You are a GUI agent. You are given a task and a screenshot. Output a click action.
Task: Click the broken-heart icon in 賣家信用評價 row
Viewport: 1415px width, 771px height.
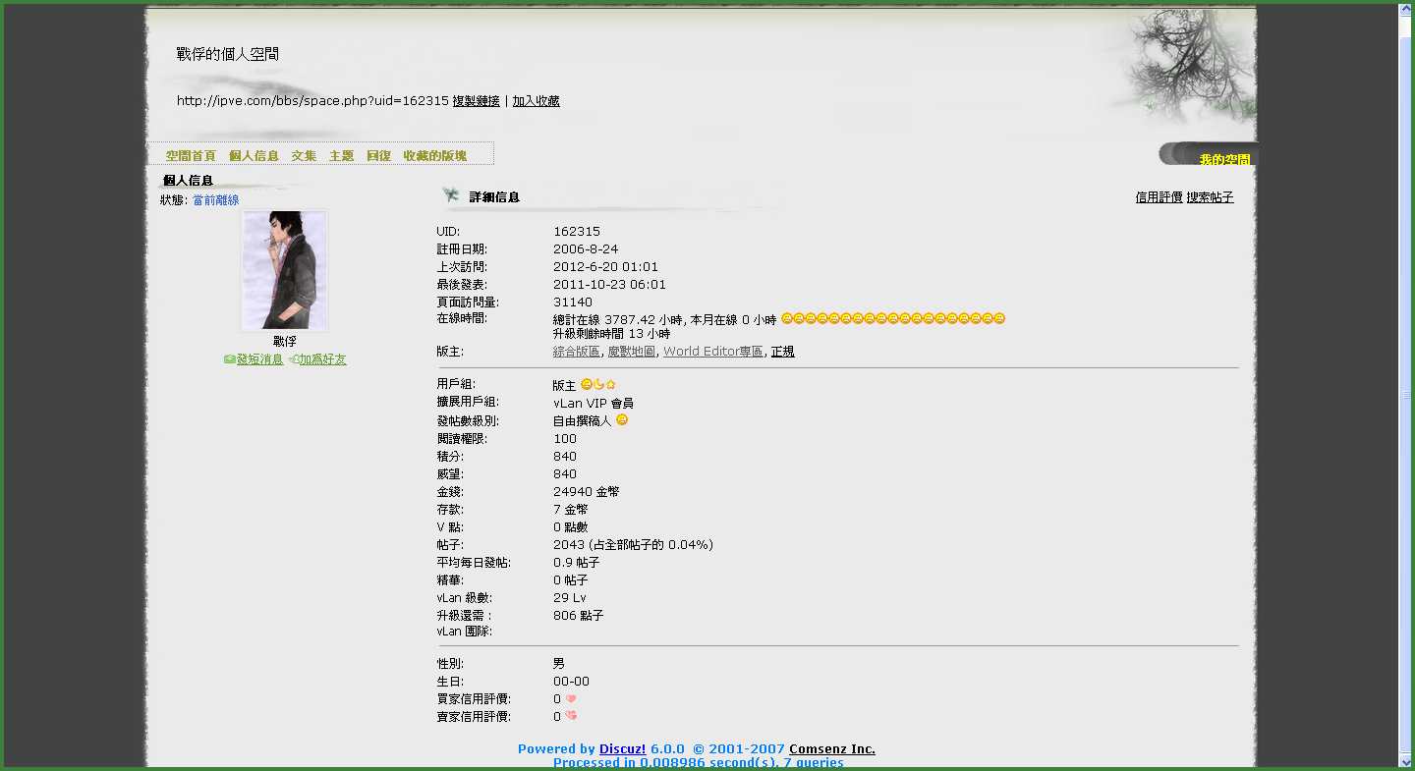coord(570,717)
